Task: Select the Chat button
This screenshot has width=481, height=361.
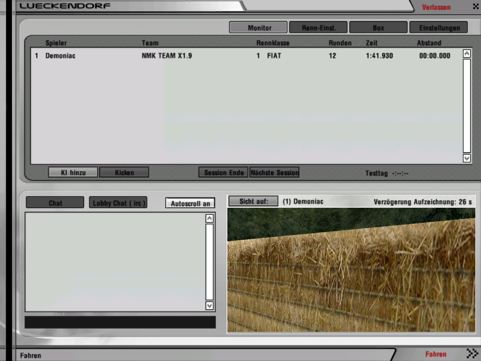Action: [x=55, y=203]
